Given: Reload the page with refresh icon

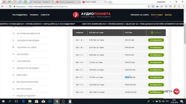Looking at the screenshot, I should click(10, 6).
